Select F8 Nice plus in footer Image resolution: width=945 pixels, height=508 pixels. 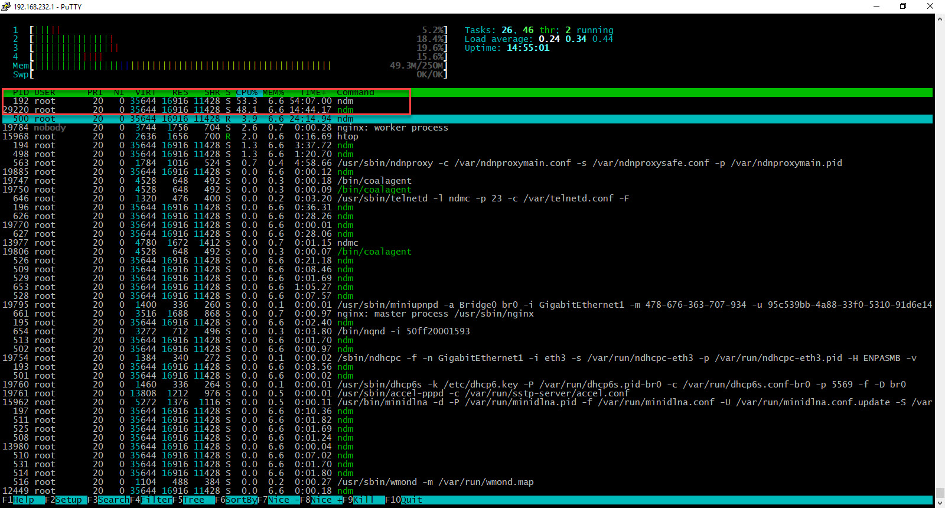[x=321, y=500]
